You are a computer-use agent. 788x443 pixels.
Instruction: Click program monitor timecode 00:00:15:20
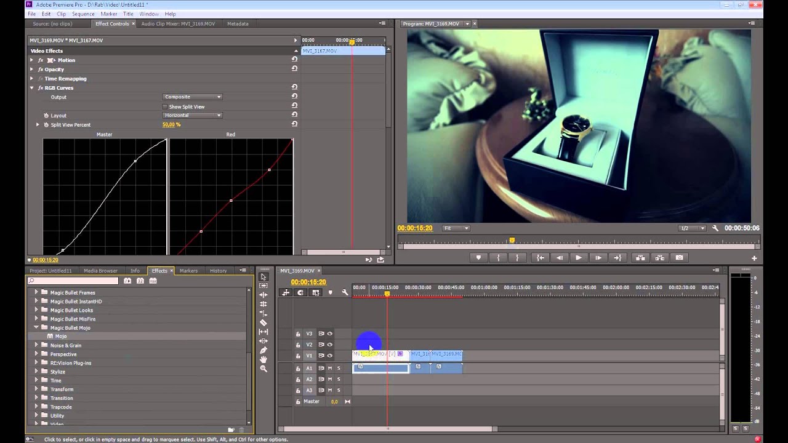pos(415,228)
